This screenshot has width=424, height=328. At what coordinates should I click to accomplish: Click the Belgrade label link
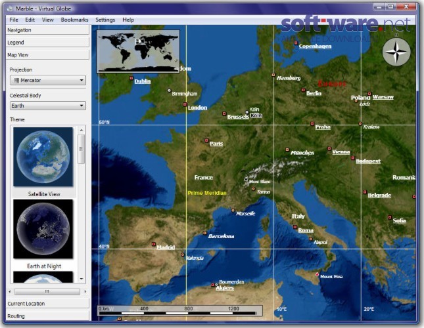click(379, 195)
